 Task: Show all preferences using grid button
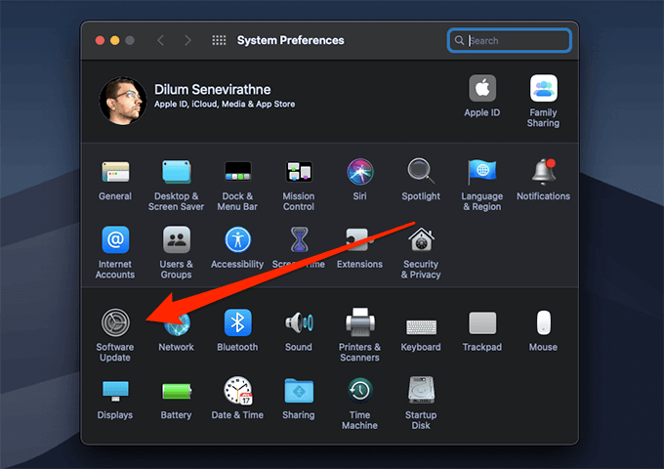click(x=219, y=40)
